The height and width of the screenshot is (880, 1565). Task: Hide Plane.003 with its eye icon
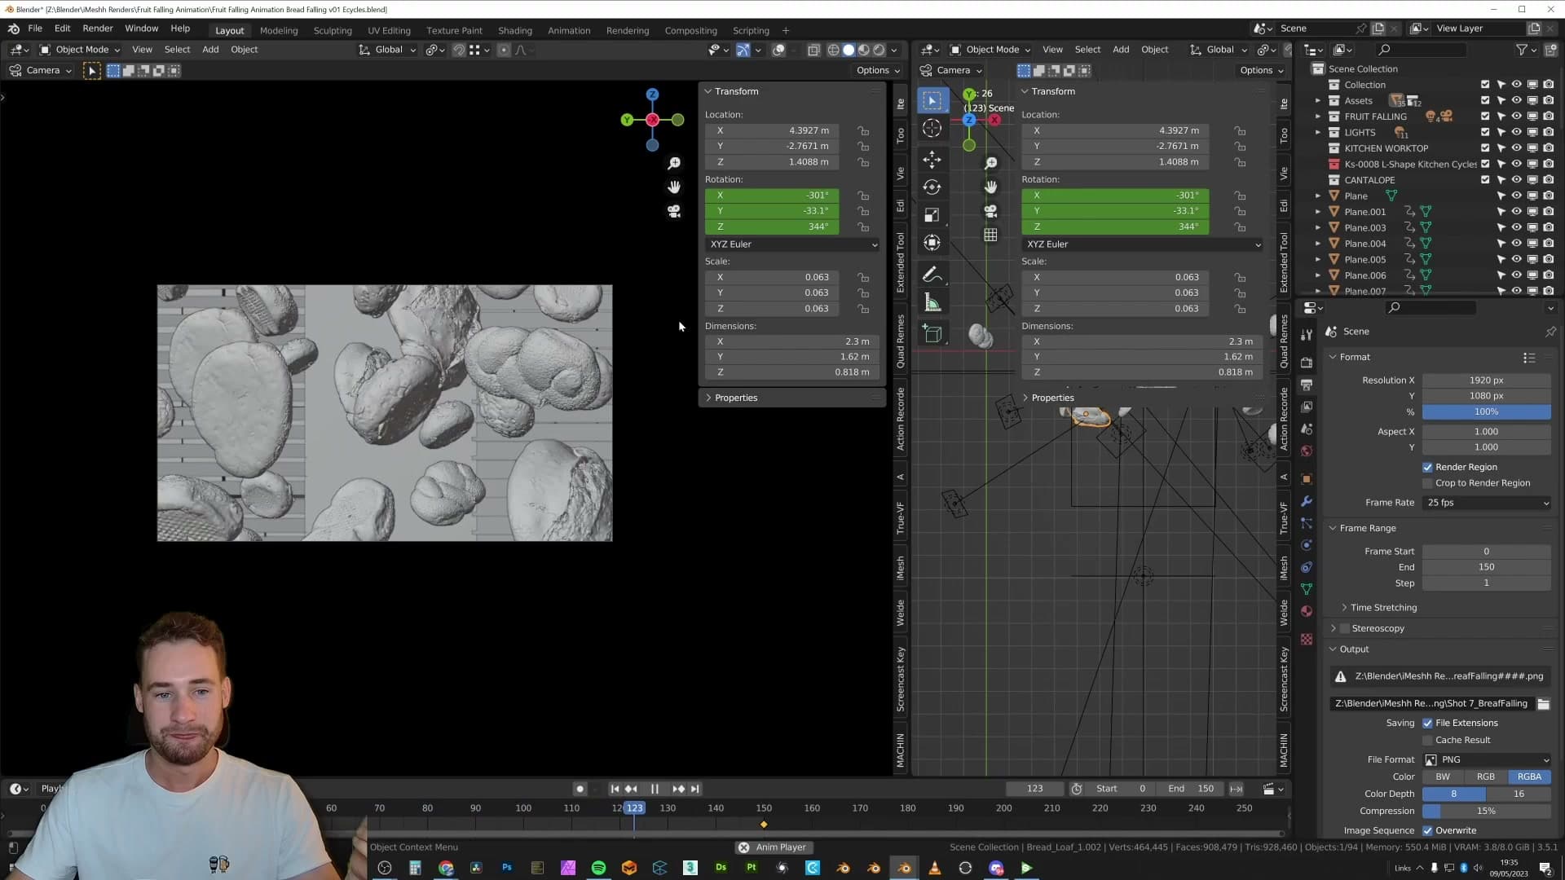point(1516,227)
